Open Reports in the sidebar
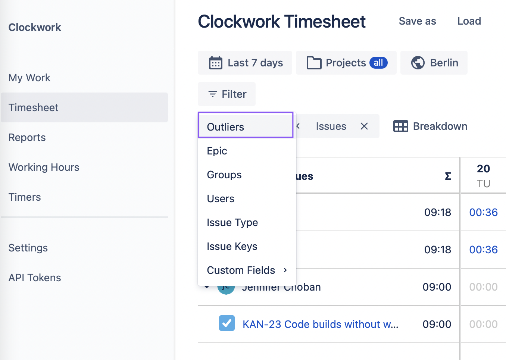This screenshot has height=360, width=506. click(x=84, y=137)
